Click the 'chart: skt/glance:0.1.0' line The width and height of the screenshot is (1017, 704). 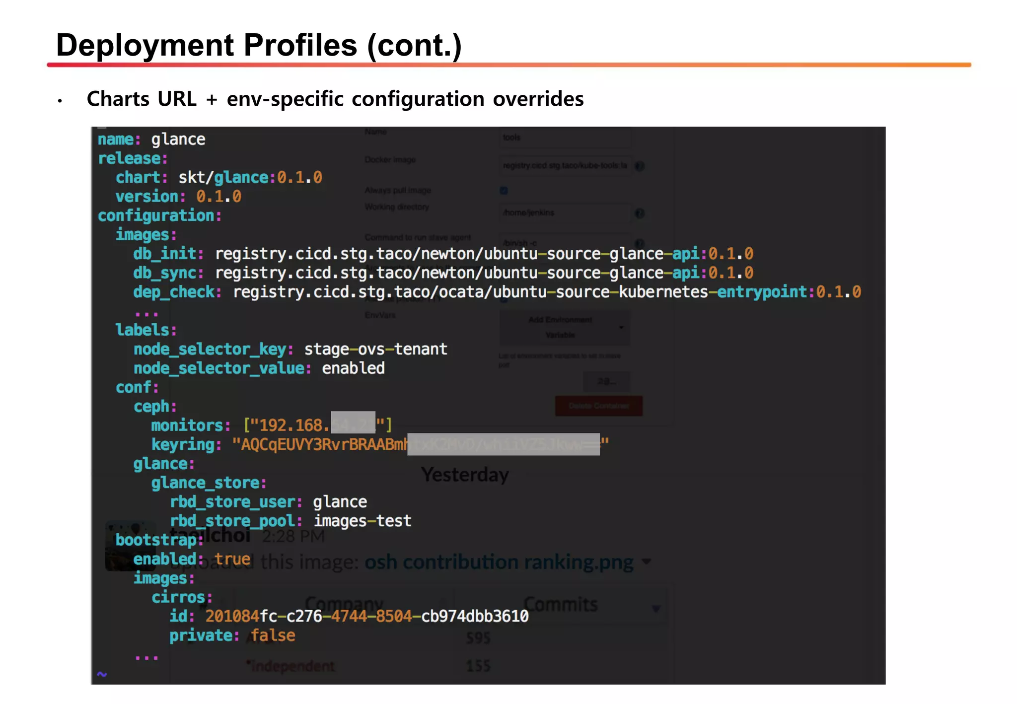[219, 178]
